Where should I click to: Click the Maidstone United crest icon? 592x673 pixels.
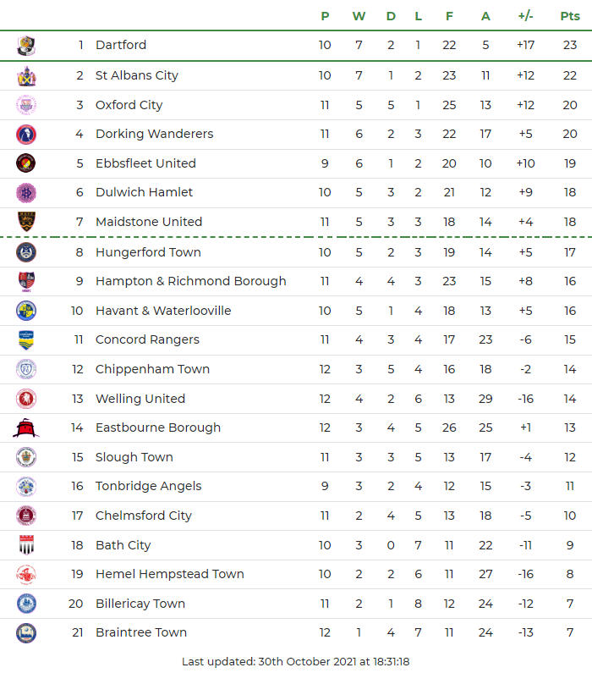[26, 222]
